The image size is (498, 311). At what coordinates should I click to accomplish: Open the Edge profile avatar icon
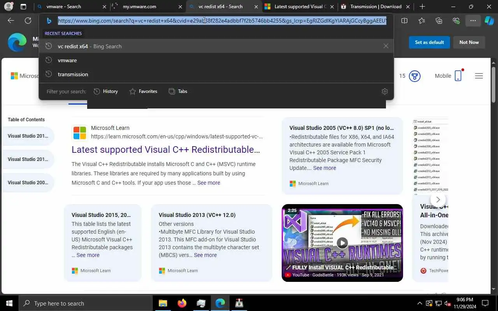(x=9, y=7)
